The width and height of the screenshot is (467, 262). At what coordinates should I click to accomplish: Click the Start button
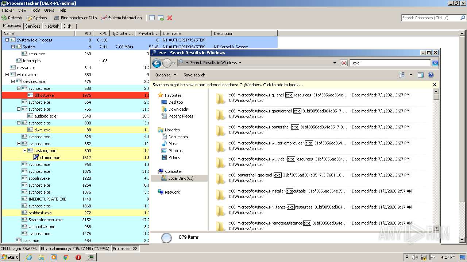click(10, 257)
